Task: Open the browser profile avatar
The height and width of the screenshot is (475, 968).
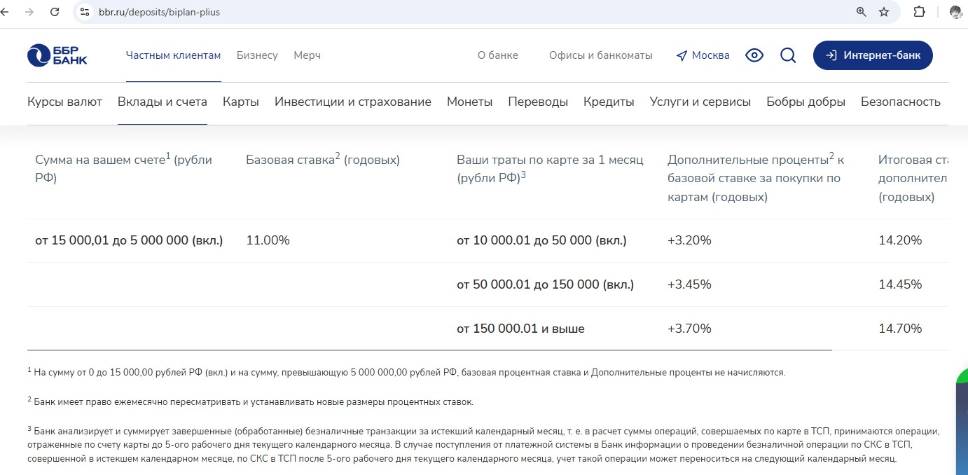Action: 955,12
